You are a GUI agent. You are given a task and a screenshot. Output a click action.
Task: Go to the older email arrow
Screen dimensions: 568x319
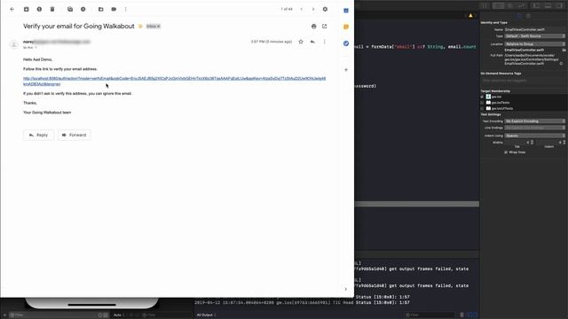[313, 9]
